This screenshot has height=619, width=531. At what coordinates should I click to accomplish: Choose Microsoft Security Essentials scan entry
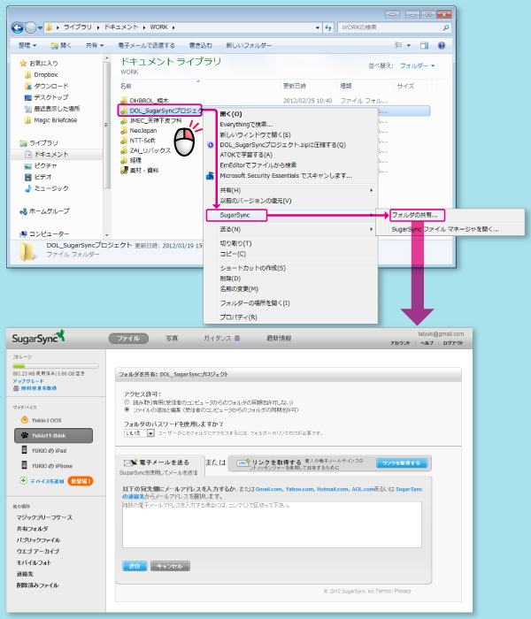click(x=286, y=176)
